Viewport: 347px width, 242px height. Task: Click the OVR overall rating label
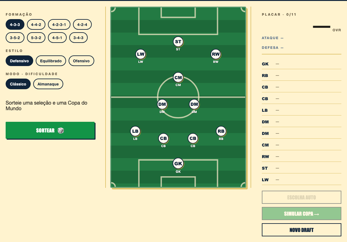point(337,30)
